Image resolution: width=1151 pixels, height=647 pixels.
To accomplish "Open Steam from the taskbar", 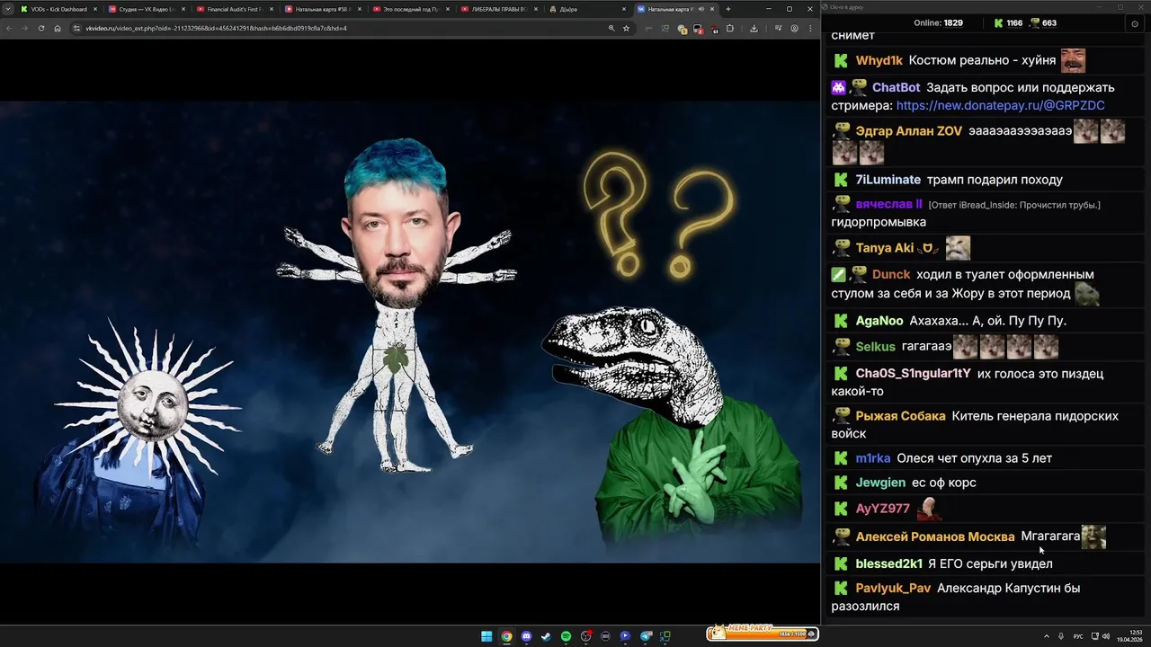I will click(546, 636).
